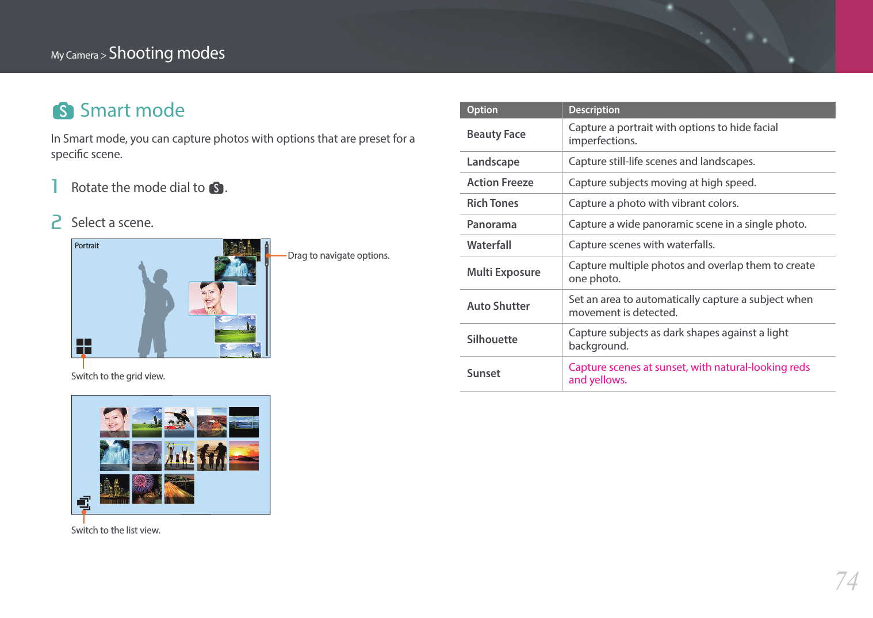Tap the scene list scroll slider handle
The height and width of the screenshot is (618, 873).
point(267,253)
